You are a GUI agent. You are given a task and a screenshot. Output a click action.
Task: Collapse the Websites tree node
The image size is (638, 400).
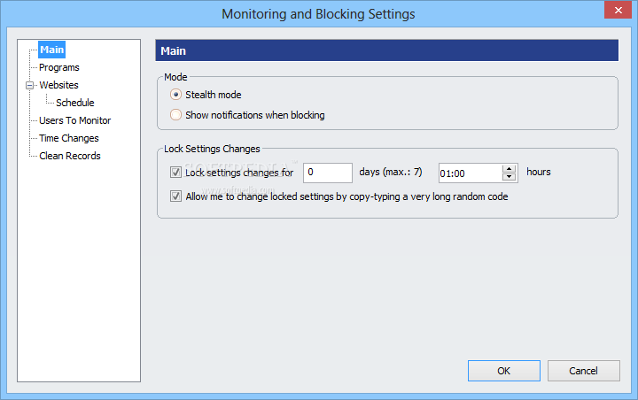pos(30,85)
